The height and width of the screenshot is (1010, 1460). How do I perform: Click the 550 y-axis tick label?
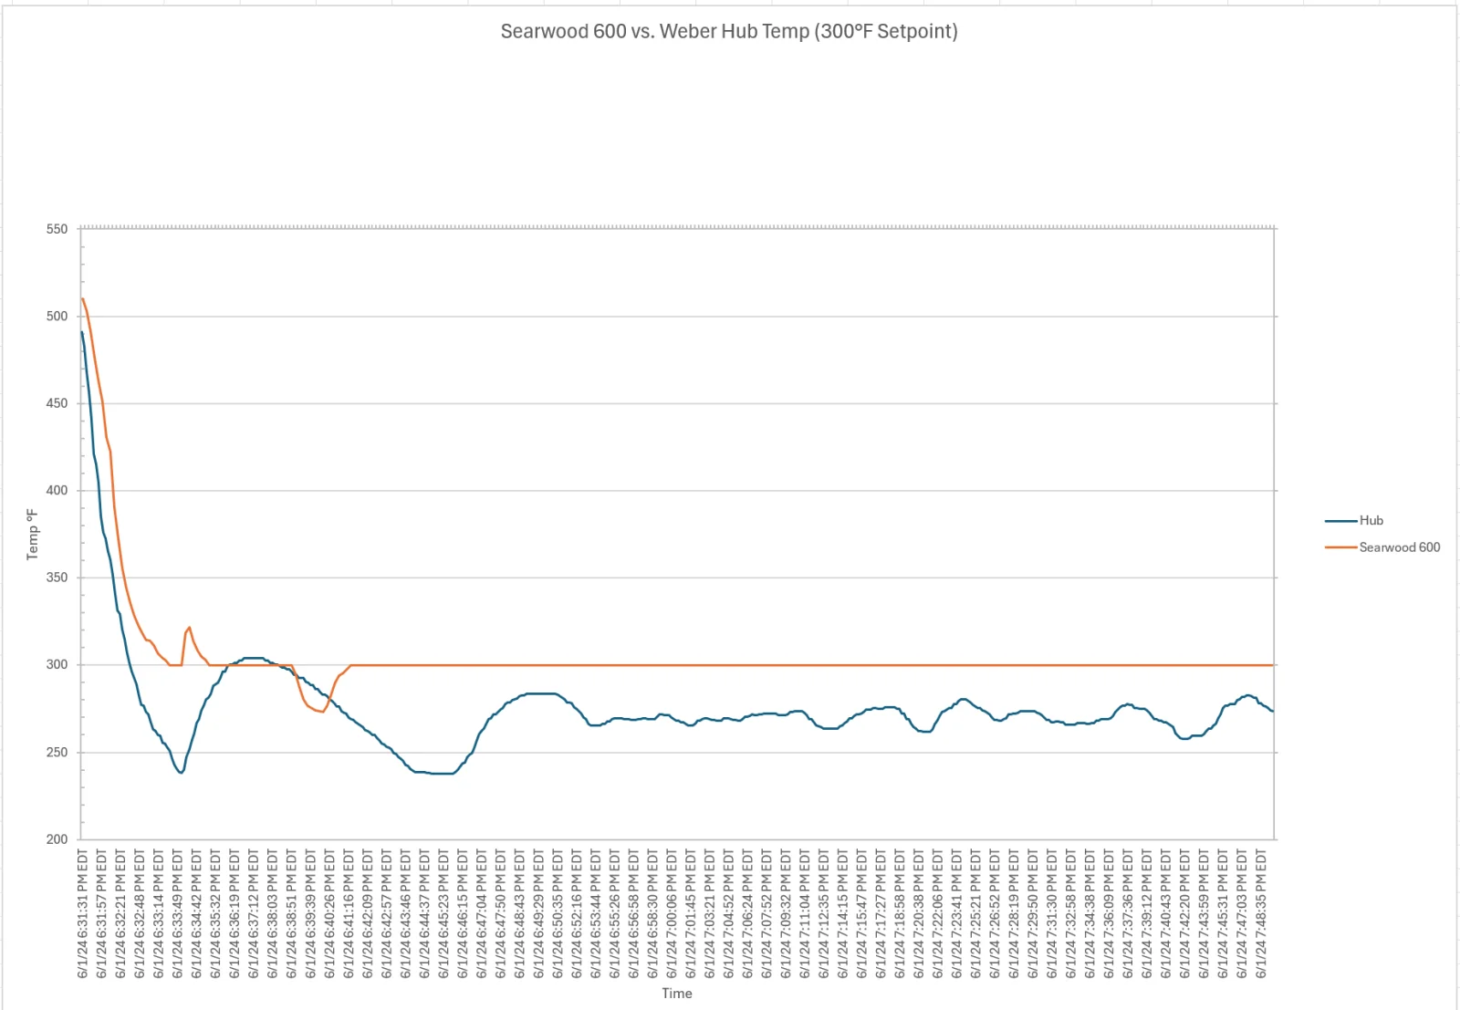click(57, 229)
